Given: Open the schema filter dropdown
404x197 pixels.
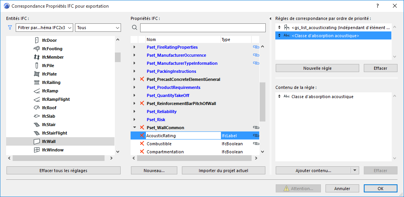Looking at the screenshot, I should click(44, 28).
